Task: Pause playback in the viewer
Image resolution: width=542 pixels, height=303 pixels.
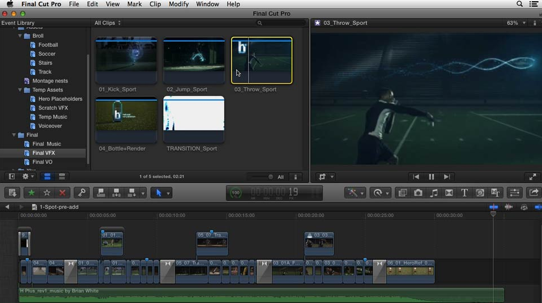Action: click(x=431, y=177)
